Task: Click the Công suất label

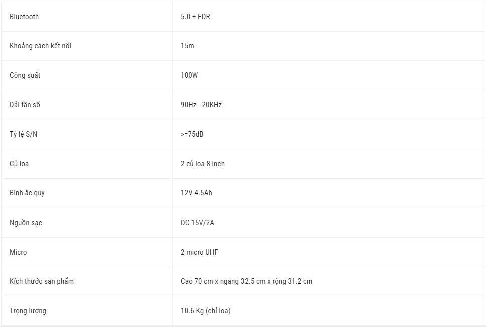Action: click(x=25, y=75)
